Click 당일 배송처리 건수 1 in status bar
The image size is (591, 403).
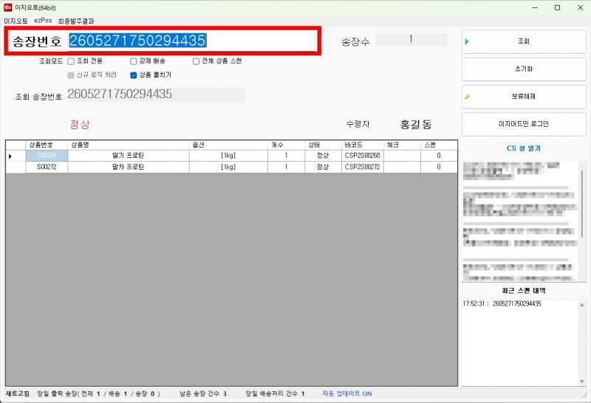275,393
